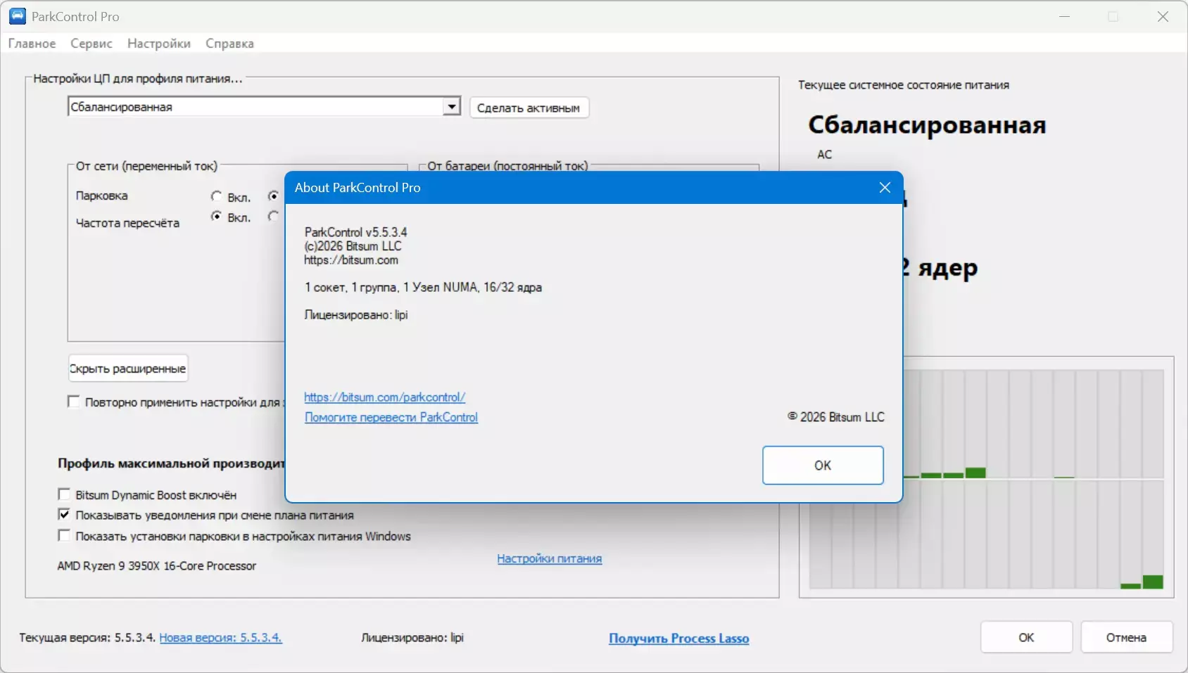
Task: Click the large Сбалансированная power state heading
Action: click(x=927, y=125)
